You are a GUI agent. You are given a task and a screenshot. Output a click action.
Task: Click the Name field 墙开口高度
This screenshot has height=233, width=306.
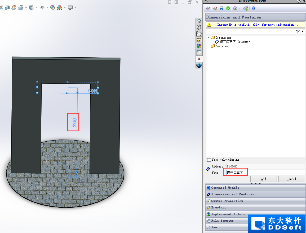coord(265,173)
